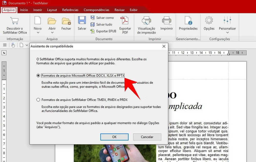Screen dimensions: 256x162
Task: Dismiss the dialog with Cancelar
Action: click(147, 137)
